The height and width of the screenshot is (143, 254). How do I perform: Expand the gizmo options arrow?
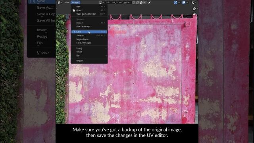pos(179,2)
